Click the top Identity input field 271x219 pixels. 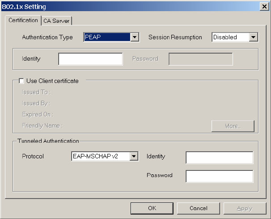pos(91,59)
